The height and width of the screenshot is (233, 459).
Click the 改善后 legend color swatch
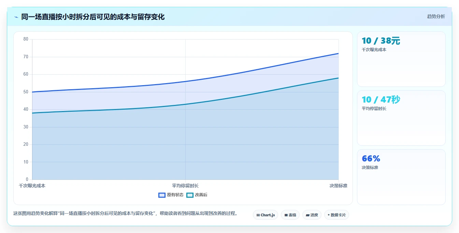point(190,195)
